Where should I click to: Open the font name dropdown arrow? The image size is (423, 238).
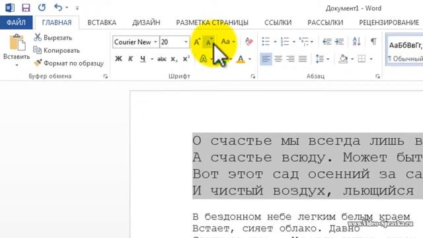(x=156, y=42)
